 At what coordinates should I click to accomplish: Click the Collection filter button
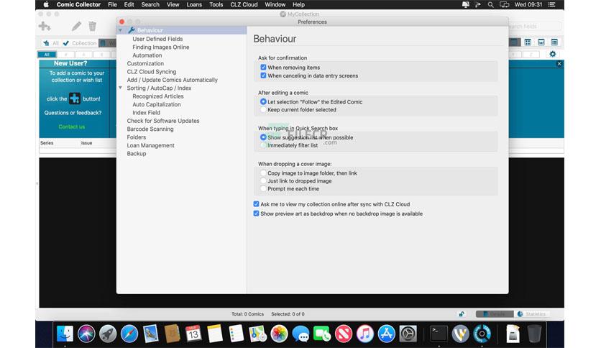click(x=80, y=43)
